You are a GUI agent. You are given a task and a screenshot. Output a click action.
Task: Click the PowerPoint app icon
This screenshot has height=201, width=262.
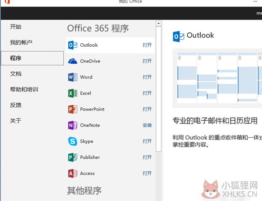(72, 109)
